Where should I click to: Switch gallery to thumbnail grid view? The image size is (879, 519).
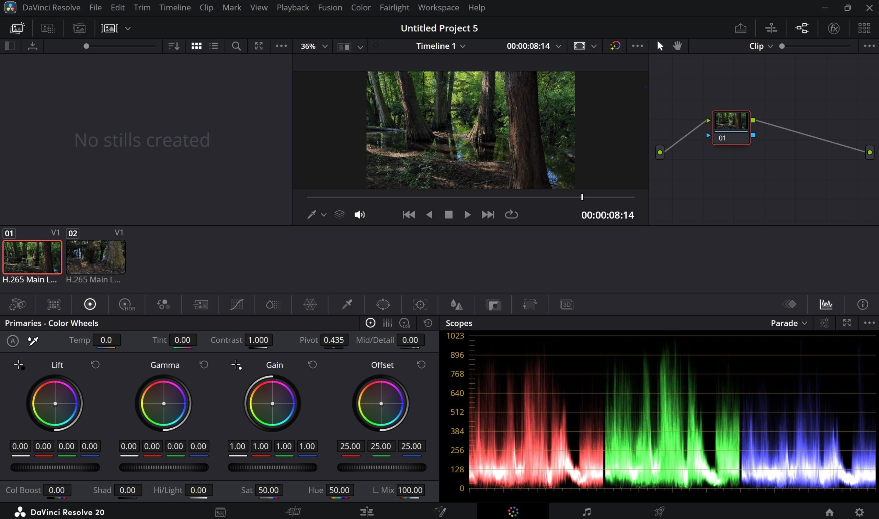pos(196,46)
